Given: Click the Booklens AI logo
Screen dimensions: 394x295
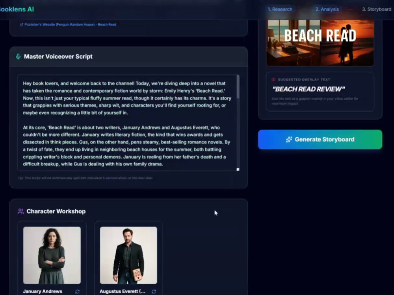Looking at the screenshot, I should click(x=17, y=9).
